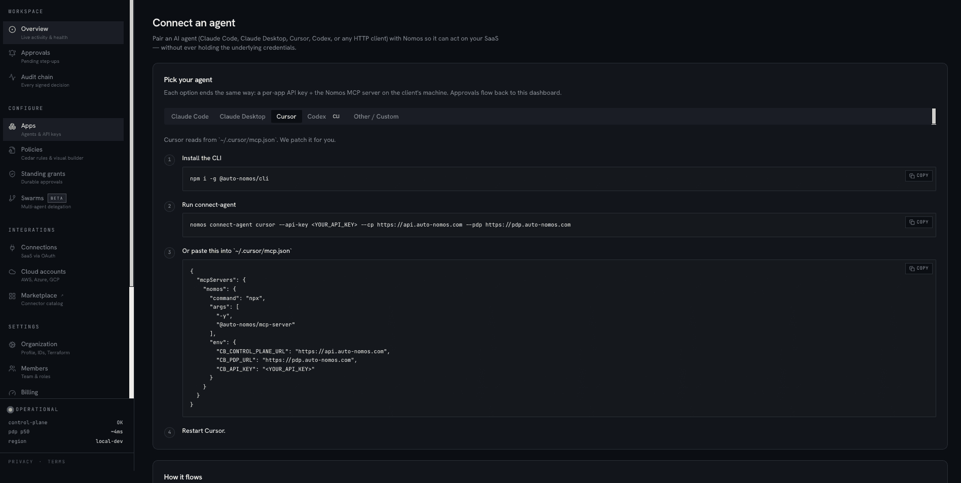Open the Cloud accounts page
This screenshot has width=961, height=483.
point(63,275)
